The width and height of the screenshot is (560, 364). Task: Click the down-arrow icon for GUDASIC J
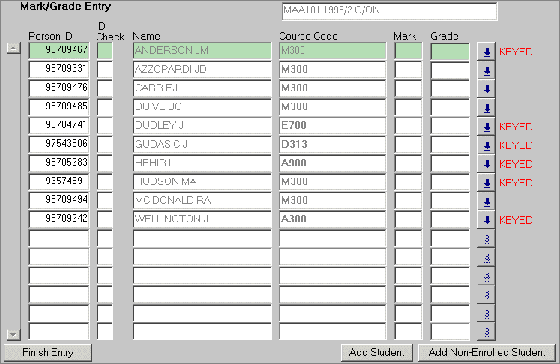click(487, 145)
